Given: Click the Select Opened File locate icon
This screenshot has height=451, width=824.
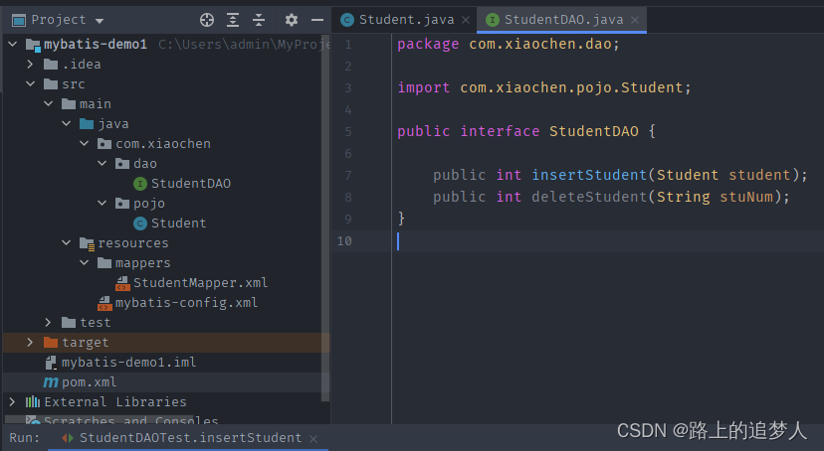Looking at the screenshot, I should click(x=207, y=20).
